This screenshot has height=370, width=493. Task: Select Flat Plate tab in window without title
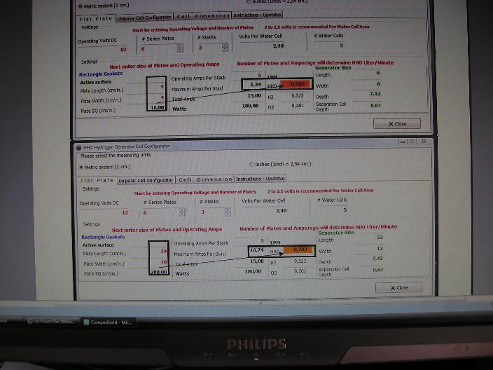[96, 17]
